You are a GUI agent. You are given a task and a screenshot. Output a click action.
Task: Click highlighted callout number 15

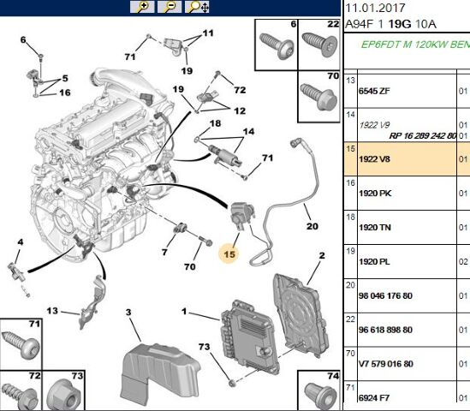[x=229, y=254]
